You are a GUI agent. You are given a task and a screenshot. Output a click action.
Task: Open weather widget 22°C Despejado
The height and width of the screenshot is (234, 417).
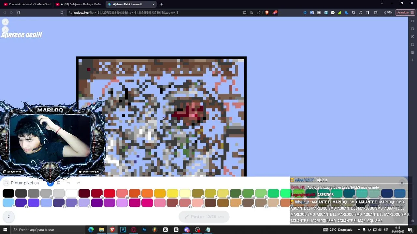pyautogui.click(x=338, y=230)
